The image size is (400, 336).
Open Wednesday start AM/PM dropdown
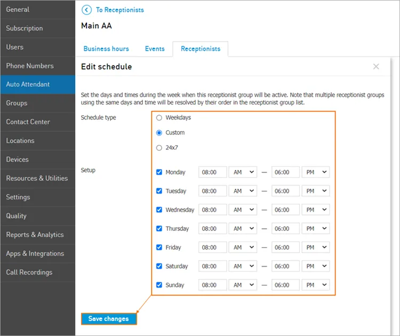click(x=243, y=210)
